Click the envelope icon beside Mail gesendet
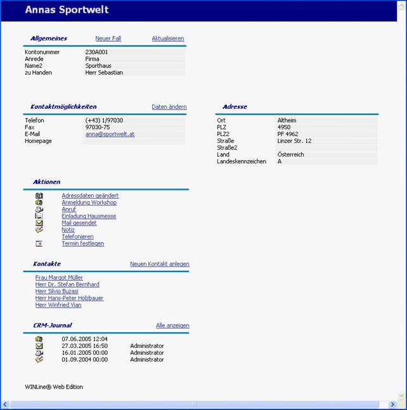The width and height of the screenshot is (407, 410). (39, 223)
